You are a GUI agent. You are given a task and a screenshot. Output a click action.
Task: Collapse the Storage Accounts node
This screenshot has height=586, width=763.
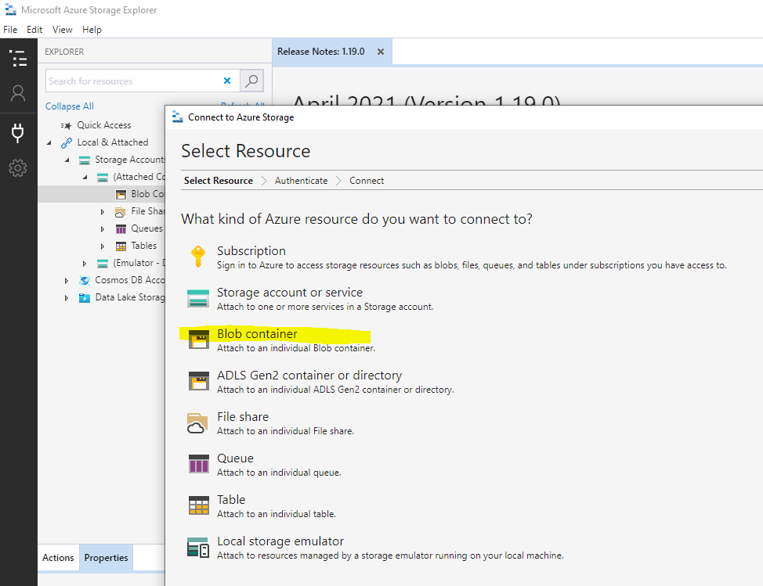[67, 160]
